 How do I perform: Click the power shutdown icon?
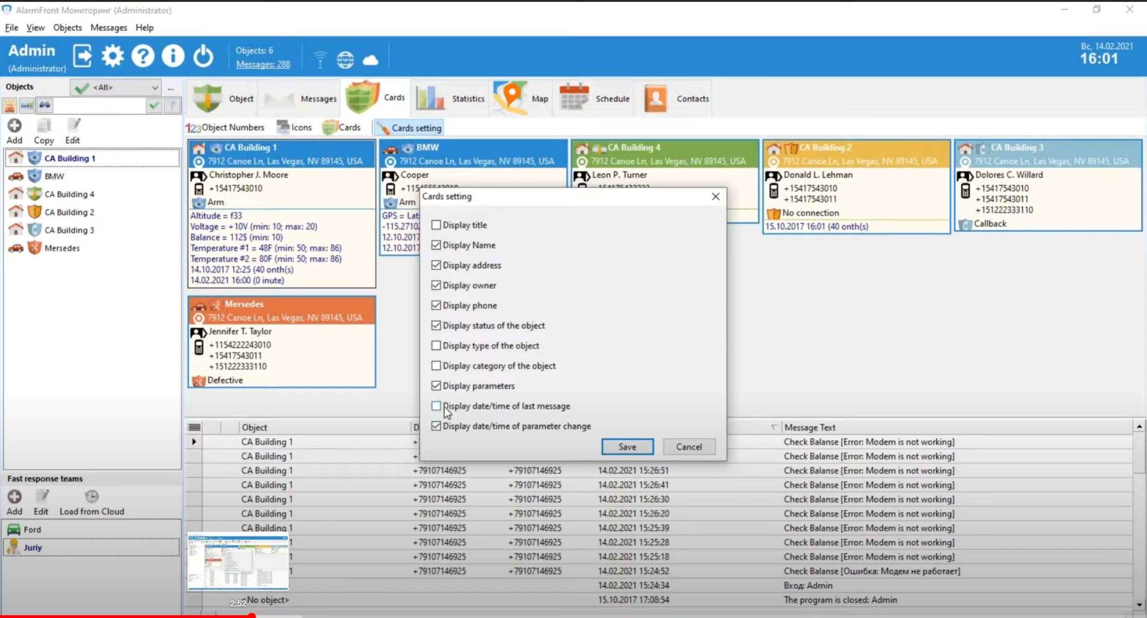[x=203, y=57]
